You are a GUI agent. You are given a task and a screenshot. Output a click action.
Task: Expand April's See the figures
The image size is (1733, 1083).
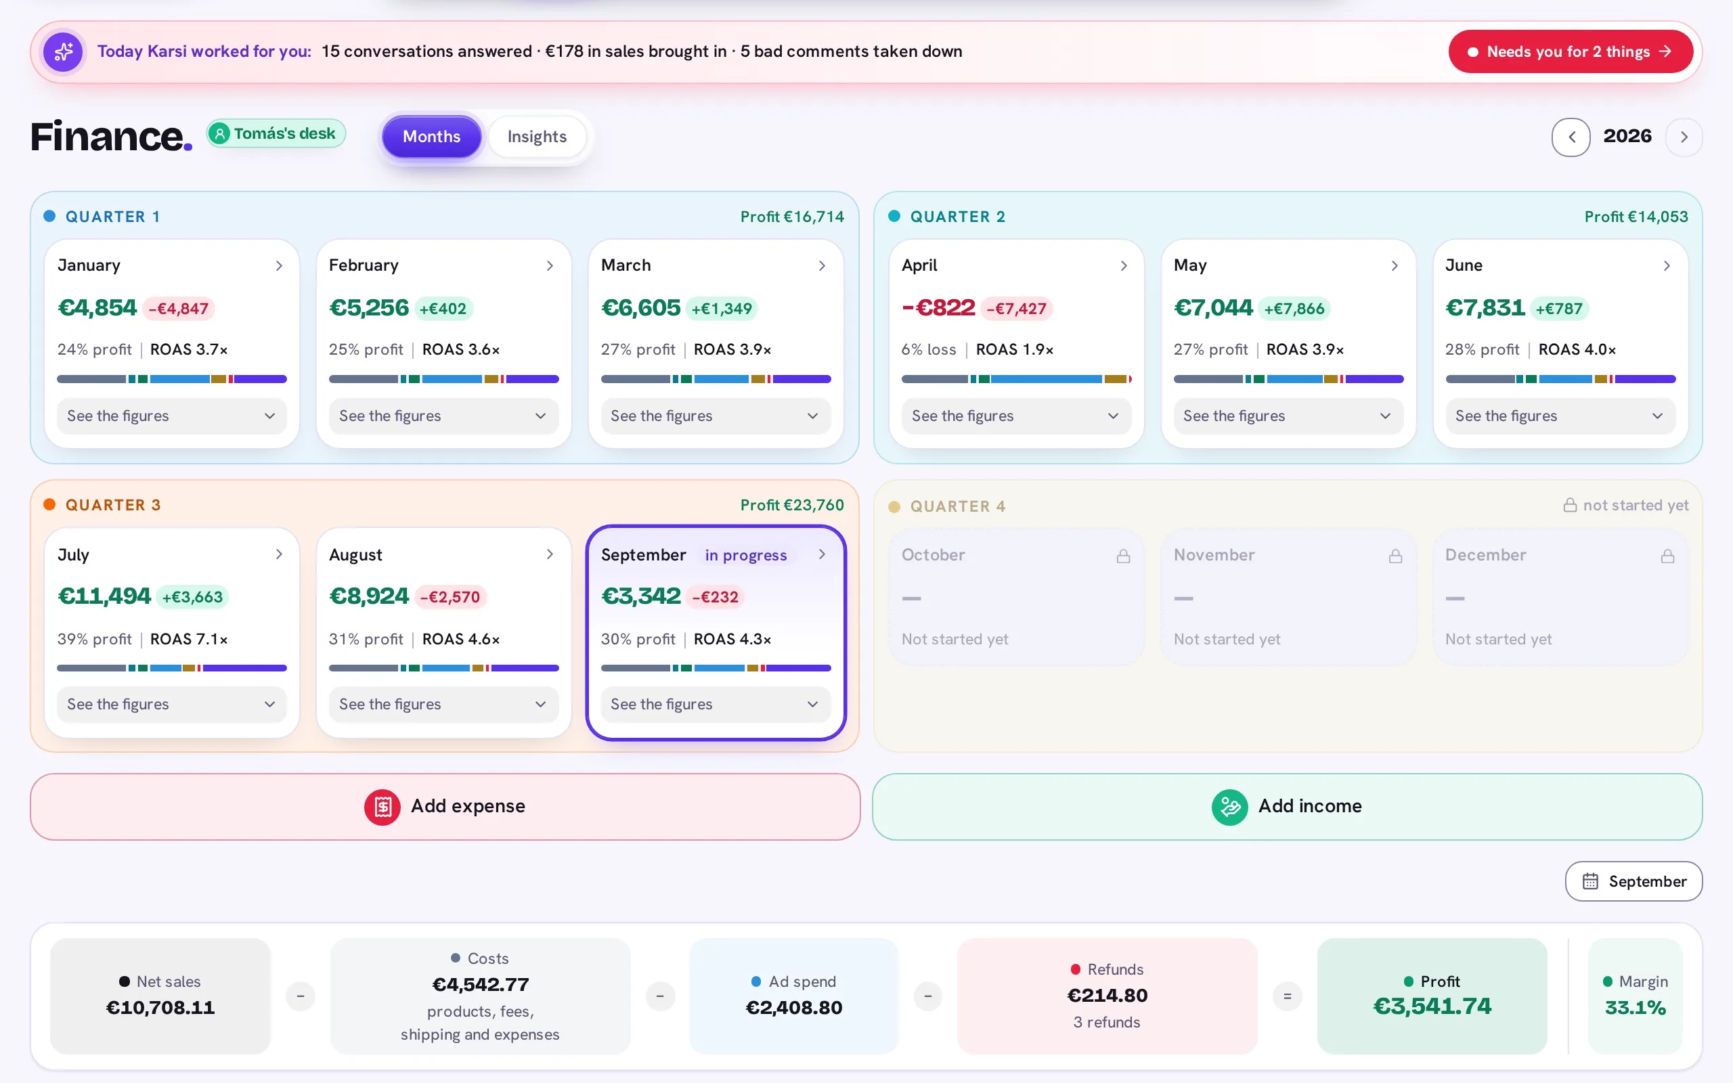(x=1016, y=416)
